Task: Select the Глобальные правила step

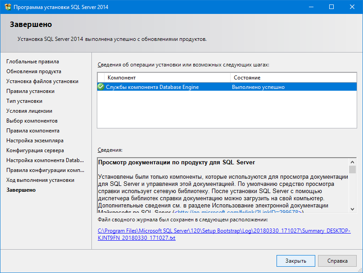Action: point(32,62)
